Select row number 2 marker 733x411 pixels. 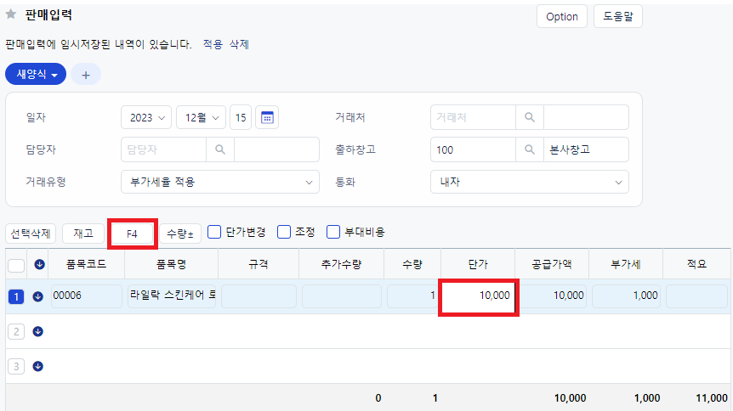pyautogui.click(x=16, y=331)
